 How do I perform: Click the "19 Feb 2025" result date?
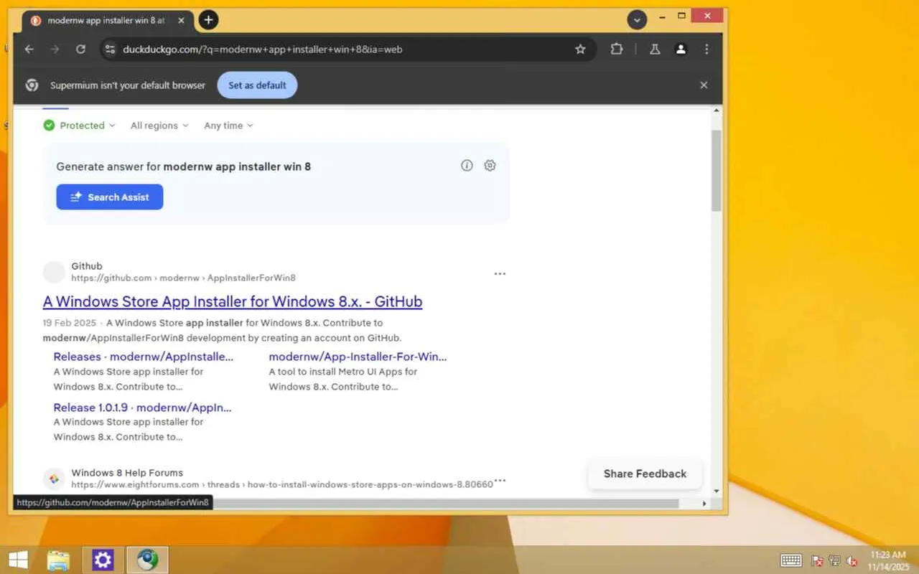point(69,323)
